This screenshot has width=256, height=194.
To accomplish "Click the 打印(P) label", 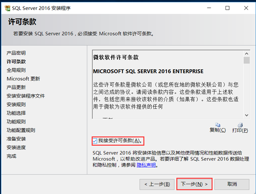I will coord(240,130).
